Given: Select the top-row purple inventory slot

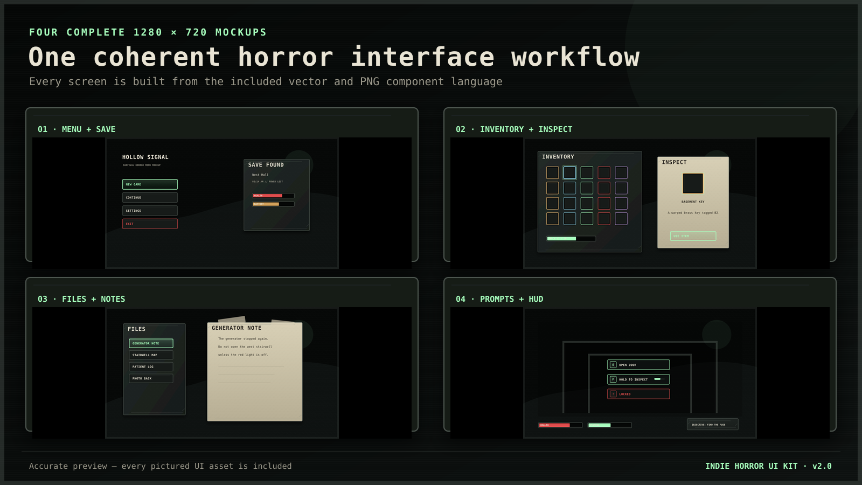Looking at the screenshot, I should point(621,172).
